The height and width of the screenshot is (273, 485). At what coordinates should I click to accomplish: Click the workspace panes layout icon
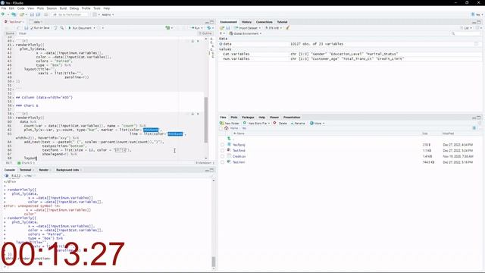point(95,14)
